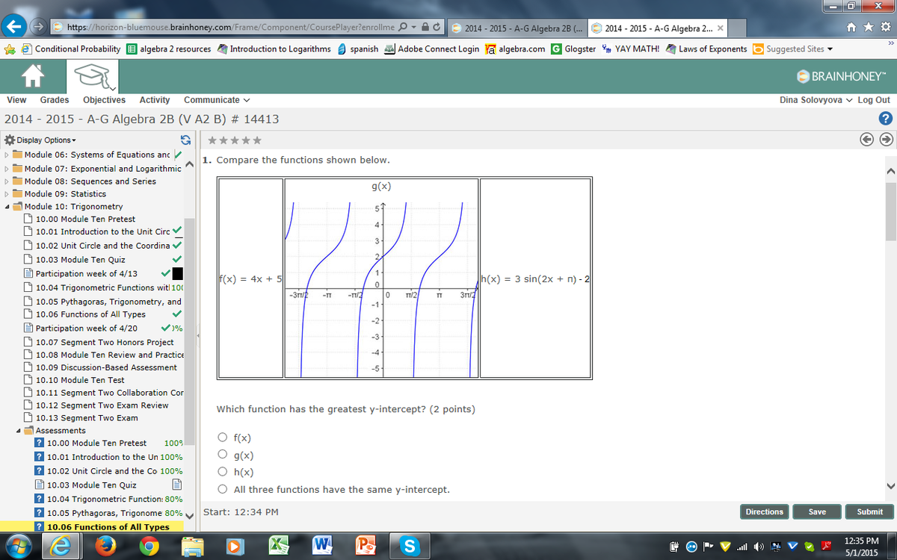The width and height of the screenshot is (897, 560).
Task: Expand Module 09: Statistics folder
Action: pyautogui.click(x=7, y=193)
